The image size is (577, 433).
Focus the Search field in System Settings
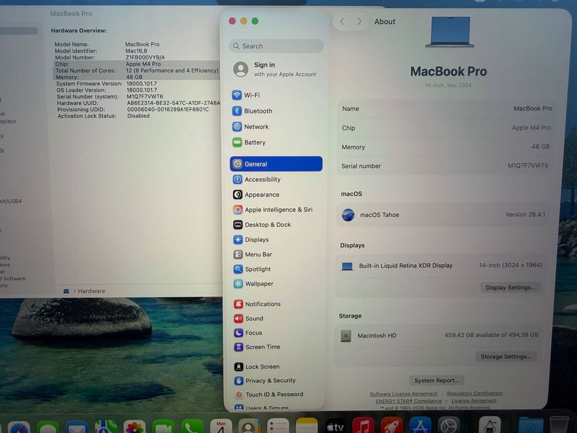point(276,46)
